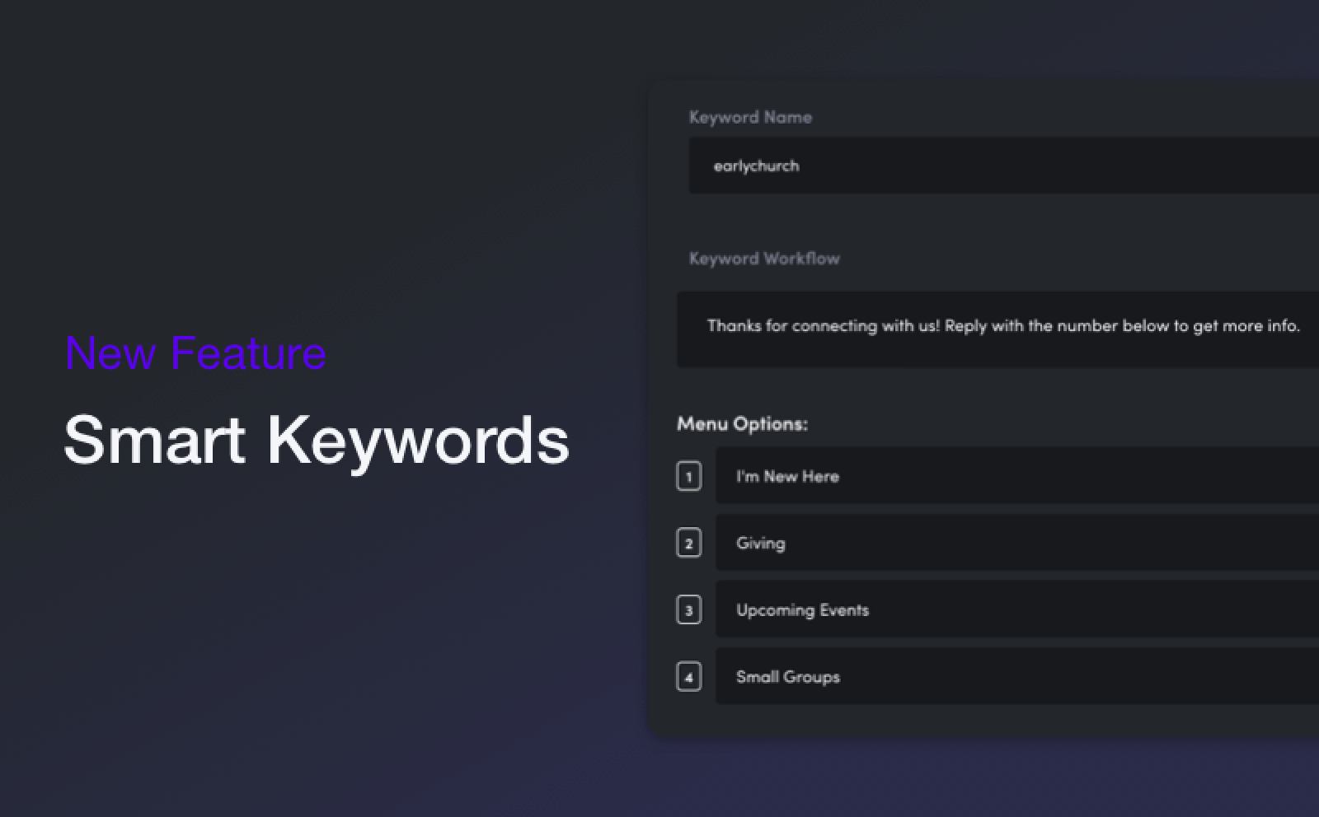Click the Menu Options heading

[742, 424]
